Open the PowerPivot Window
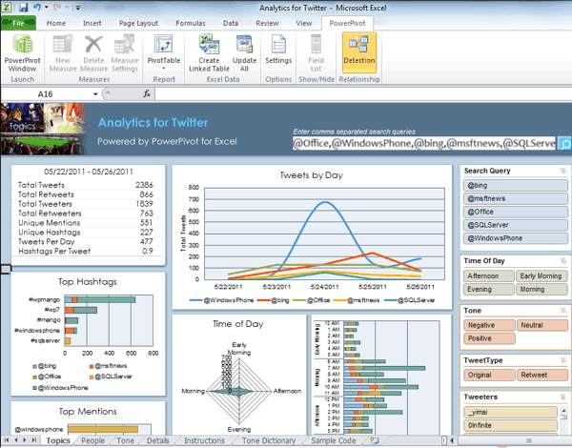 click(x=23, y=52)
